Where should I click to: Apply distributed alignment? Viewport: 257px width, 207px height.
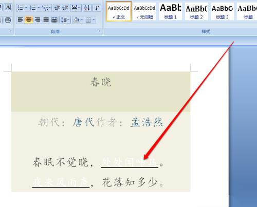coord(54,20)
